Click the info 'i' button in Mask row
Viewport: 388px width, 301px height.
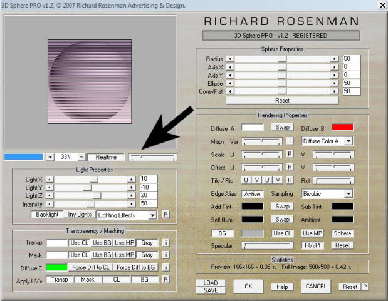point(166,255)
